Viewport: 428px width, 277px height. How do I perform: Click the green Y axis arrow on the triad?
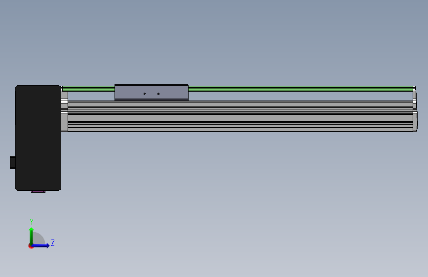[32, 236]
